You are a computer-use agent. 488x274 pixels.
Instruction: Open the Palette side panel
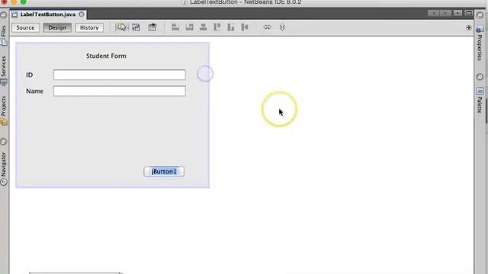[480, 100]
